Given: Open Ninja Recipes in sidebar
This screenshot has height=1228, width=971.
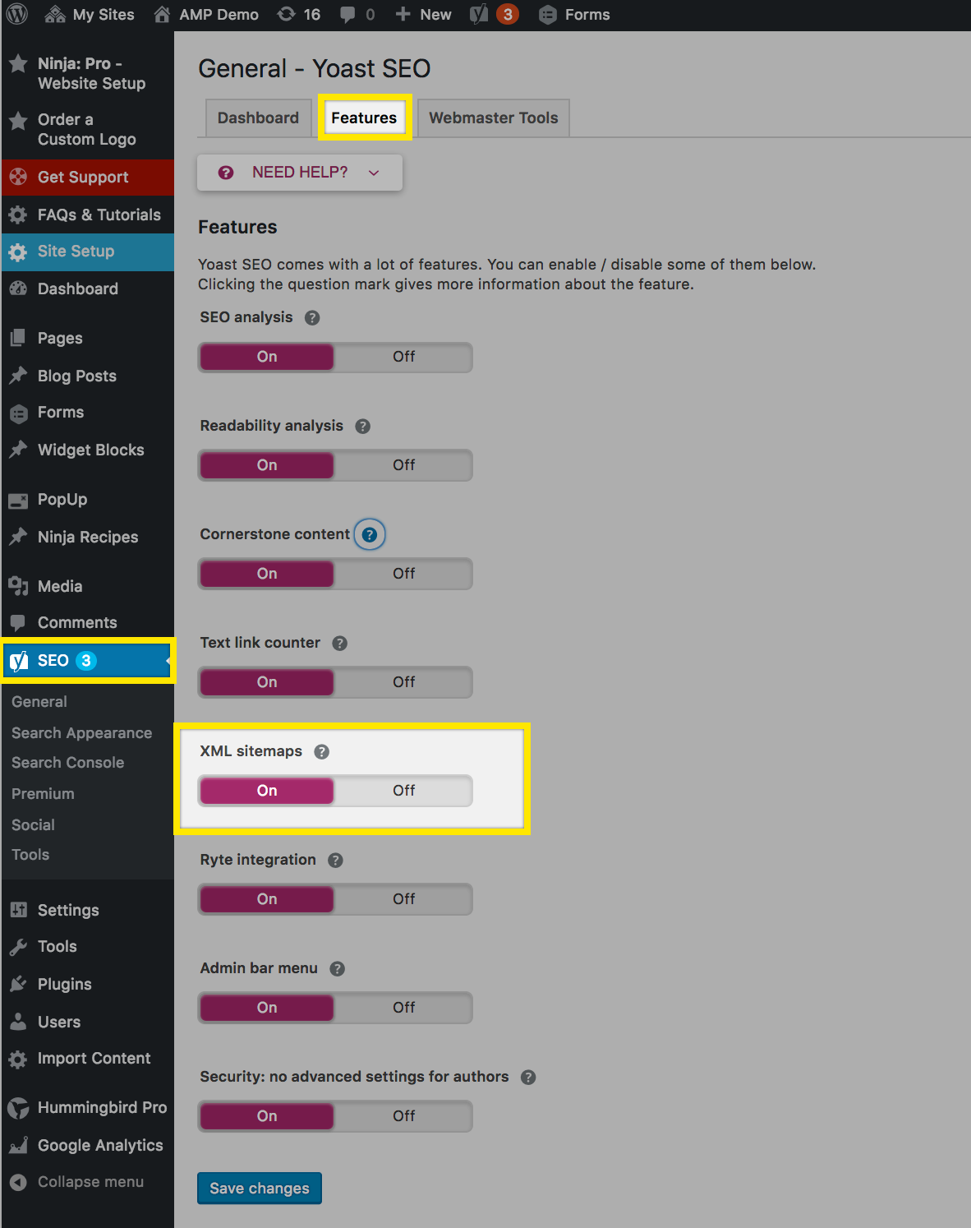Looking at the screenshot, I should pos(87,537).
